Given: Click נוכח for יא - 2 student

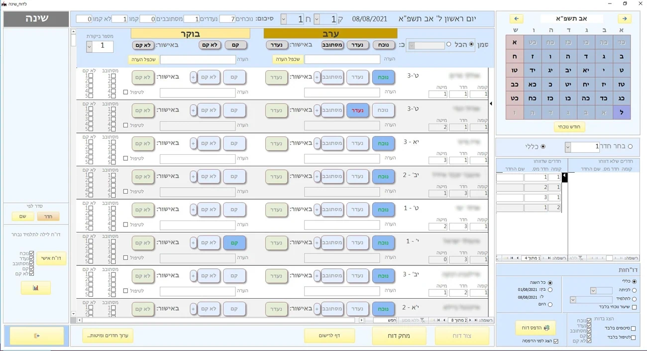Looking at the screenshot, I should point(383,309).
